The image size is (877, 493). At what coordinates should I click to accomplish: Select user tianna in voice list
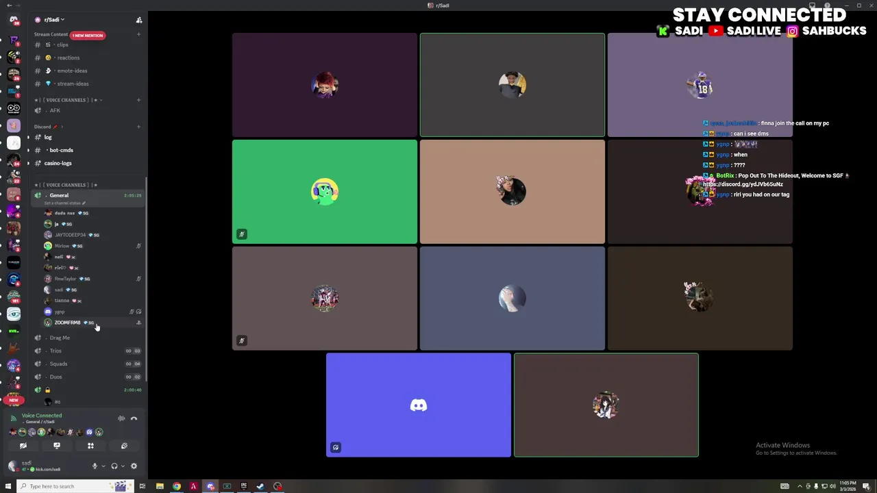point(92,301)
